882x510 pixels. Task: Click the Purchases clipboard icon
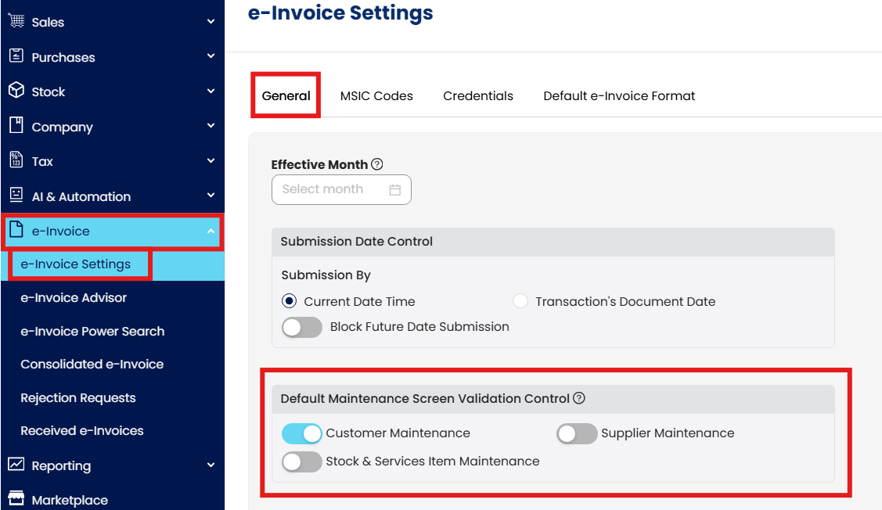16,56
